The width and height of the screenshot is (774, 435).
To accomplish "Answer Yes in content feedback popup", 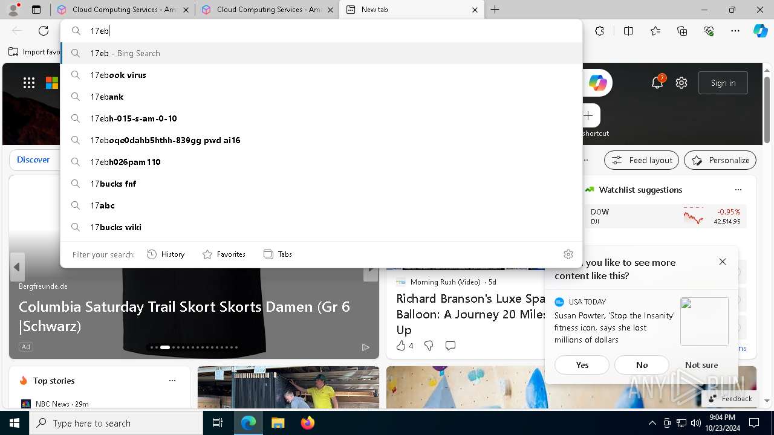I will pyautogui.click(x=582, y=365).
